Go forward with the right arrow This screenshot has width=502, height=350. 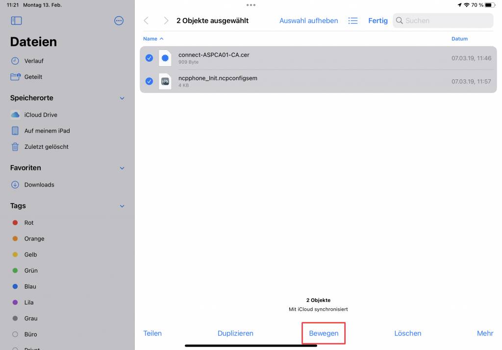166,21
